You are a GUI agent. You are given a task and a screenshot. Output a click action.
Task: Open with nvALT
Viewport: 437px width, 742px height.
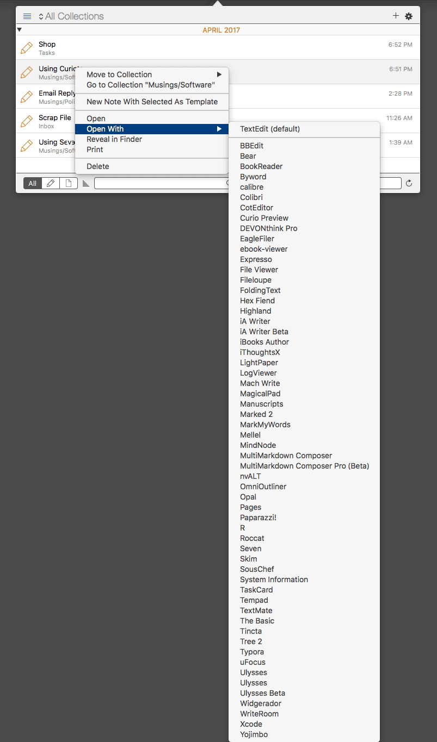coord(304,476)
